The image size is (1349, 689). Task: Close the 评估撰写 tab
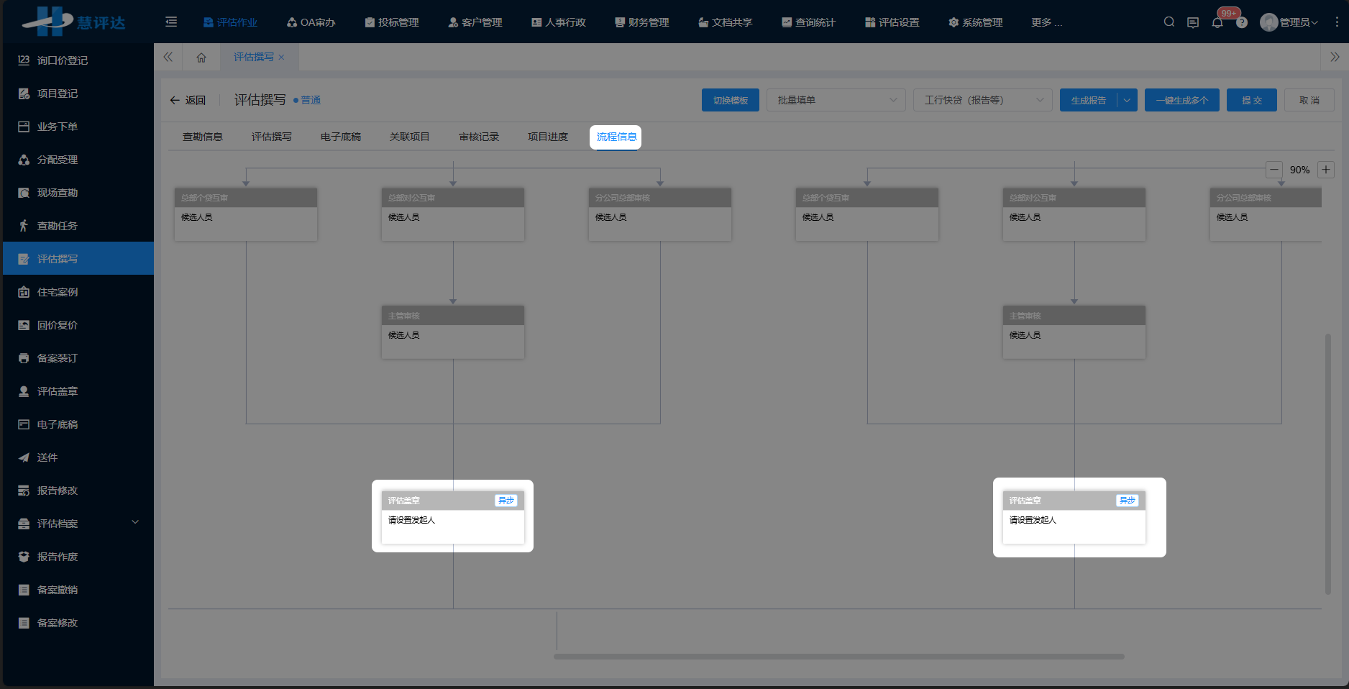[281, 58]
